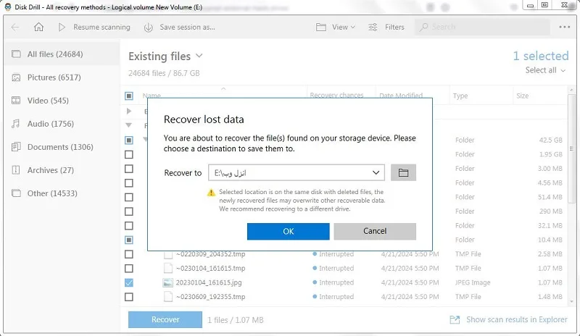The height and width of the screenshot is (336, 580).
Task: Toggle the header select-all checkbox
Action: [129, 96]
